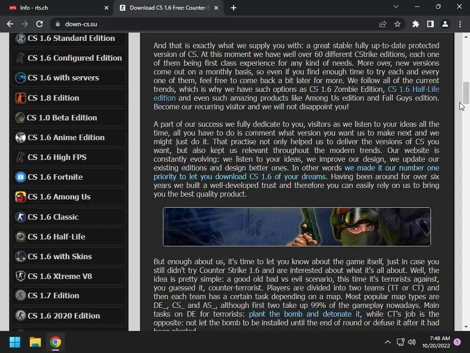Share this page
The width and height of the screenshot is (470, 353).
point(383,24)
